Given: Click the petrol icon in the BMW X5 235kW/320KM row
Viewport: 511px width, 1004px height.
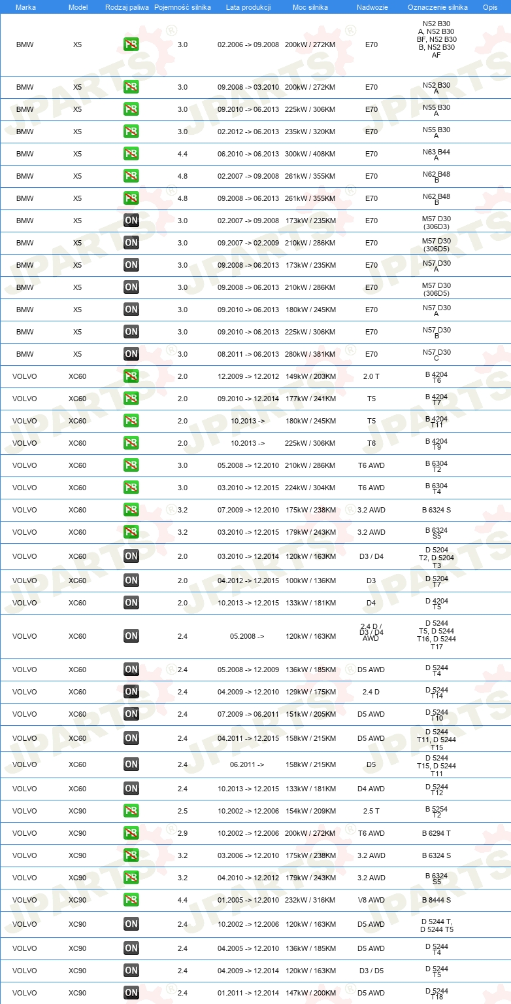Looking at the screenshot, I should [x=131, y=132].
